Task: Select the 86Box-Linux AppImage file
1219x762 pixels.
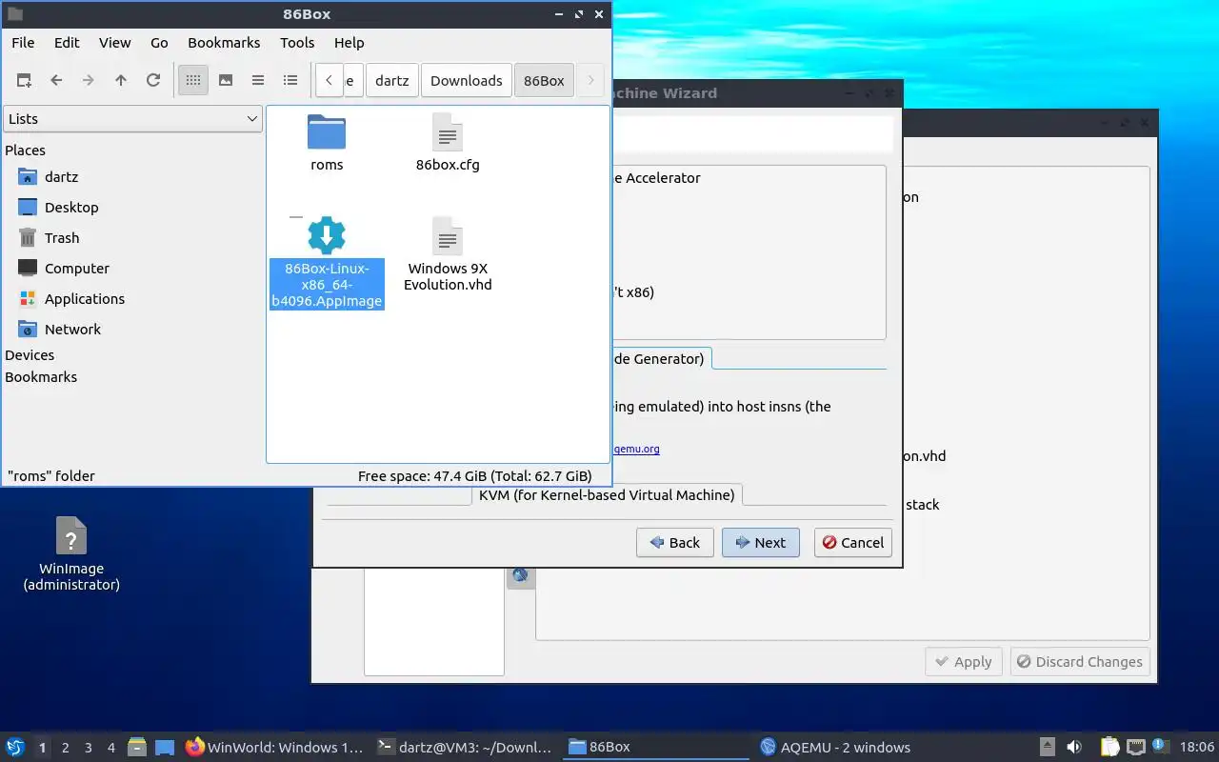Action: click(x=327, y=264)
